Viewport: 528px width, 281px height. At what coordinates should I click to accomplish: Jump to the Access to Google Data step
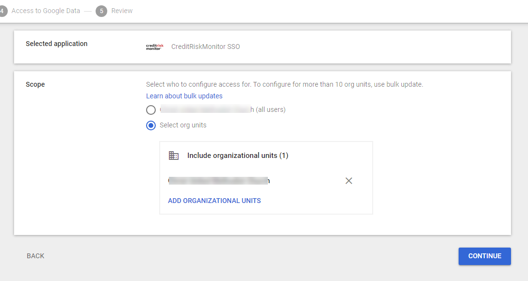tap(46, 11)
